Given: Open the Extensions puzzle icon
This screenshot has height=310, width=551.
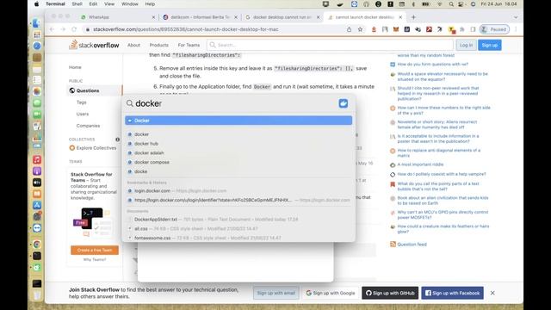Looking at the screenshot, I should pyautogui.click(x=462, y=29).
